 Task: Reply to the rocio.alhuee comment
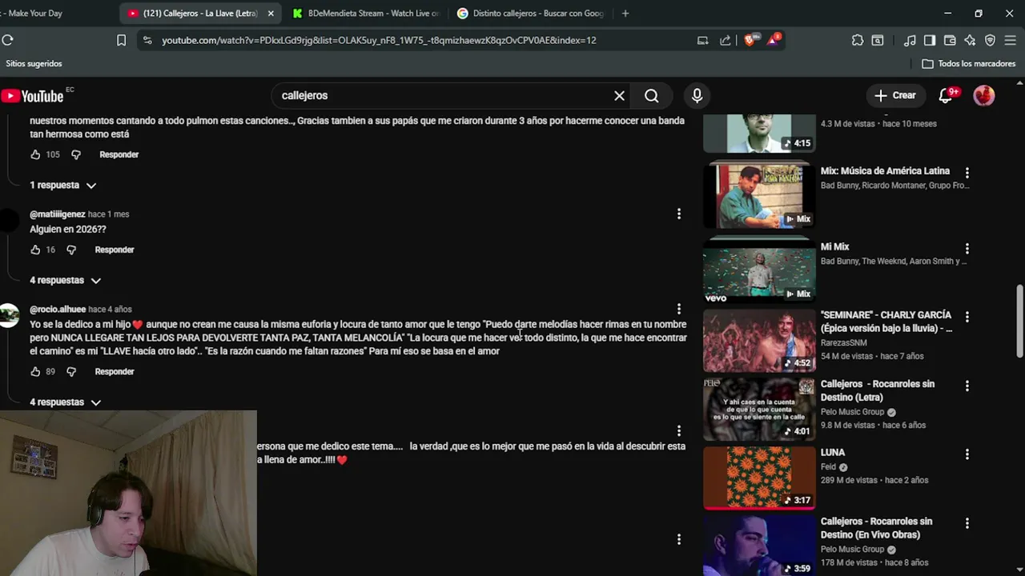(115, 371)
